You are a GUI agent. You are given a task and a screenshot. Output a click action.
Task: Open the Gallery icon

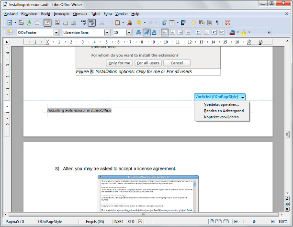pos(202,23)
